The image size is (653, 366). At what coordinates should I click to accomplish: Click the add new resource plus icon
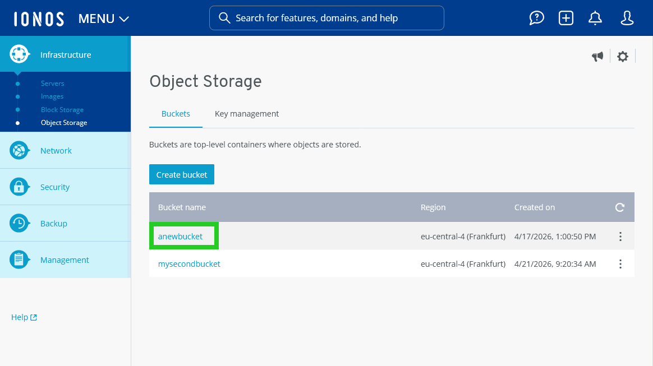pos(565,18)
